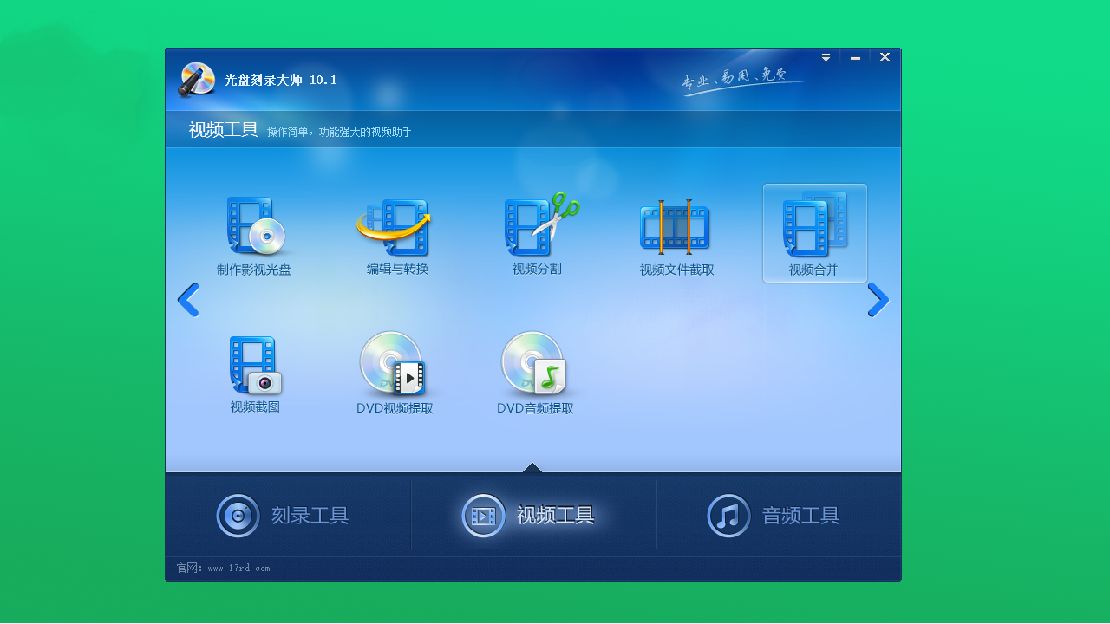Open 视频截图 video screenshot tool
This screenshot has width=1110, height=624.
(x=255, y=374)
